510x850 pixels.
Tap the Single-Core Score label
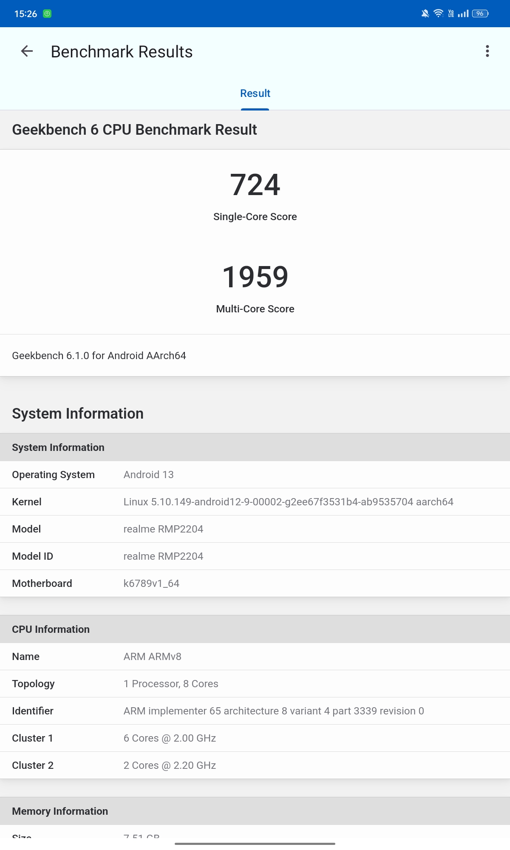255,217
